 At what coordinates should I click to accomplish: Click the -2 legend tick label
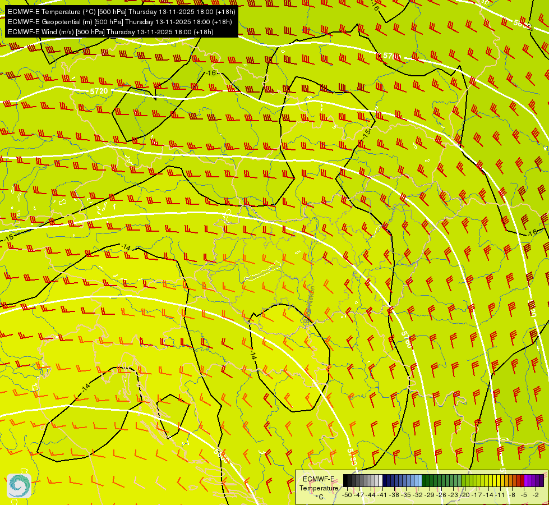536,495
